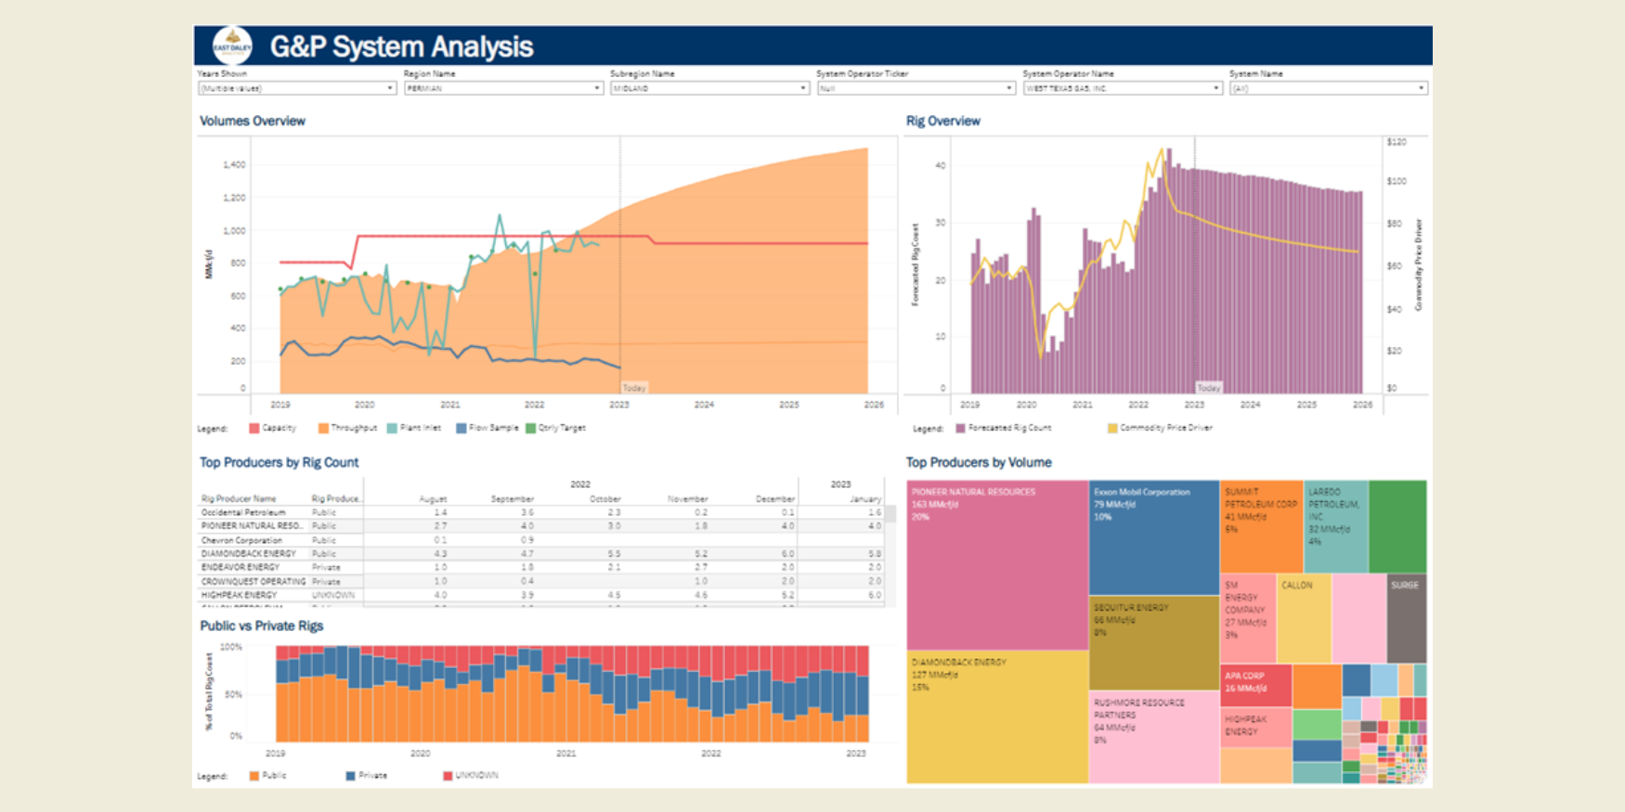Image resolution: width=1625 pixels, height=812 pixels.
Task: Open the System Operator Name dropdown
Action: click(x=1123, y=88)
